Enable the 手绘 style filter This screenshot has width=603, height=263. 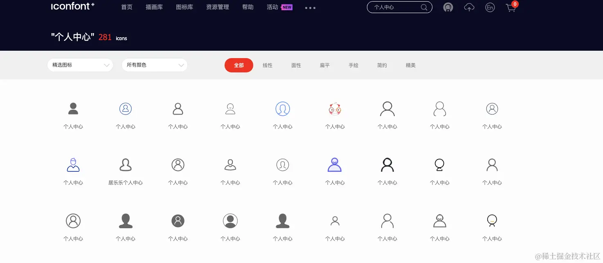[x=353, y=65]
